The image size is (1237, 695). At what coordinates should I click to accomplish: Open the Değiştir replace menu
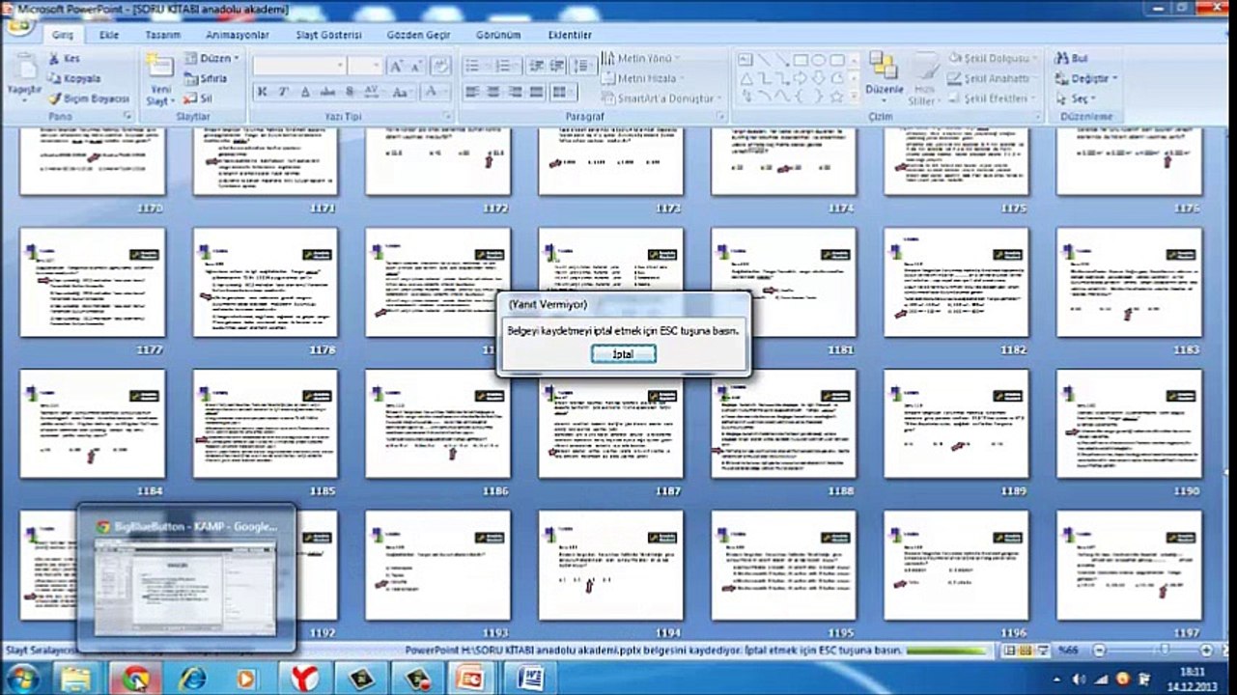[x=1087, y=78]
